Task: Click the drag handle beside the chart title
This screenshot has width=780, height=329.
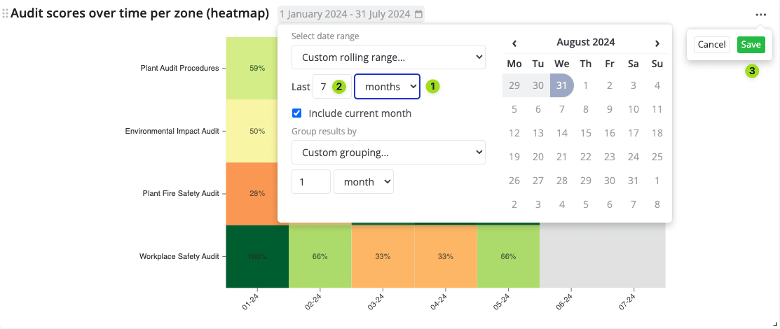Action: [x=6, y=13]
